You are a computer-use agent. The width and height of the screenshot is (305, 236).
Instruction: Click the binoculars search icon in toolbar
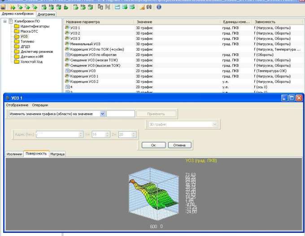pos(149,7)
